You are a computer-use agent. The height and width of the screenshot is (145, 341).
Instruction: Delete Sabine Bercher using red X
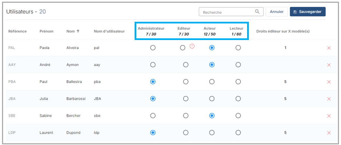coord(329,116)
